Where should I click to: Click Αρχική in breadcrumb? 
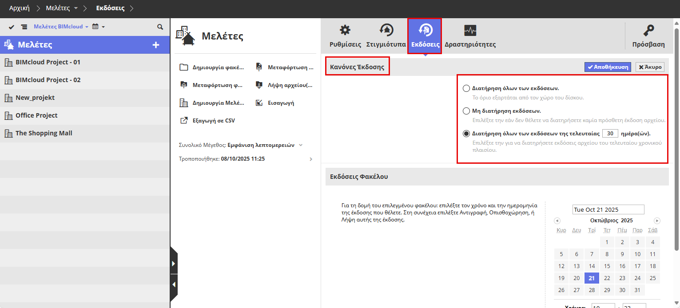point(20,8)
